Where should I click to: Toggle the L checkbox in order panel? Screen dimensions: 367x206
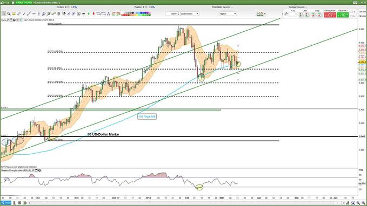click(x=351, y=16)
